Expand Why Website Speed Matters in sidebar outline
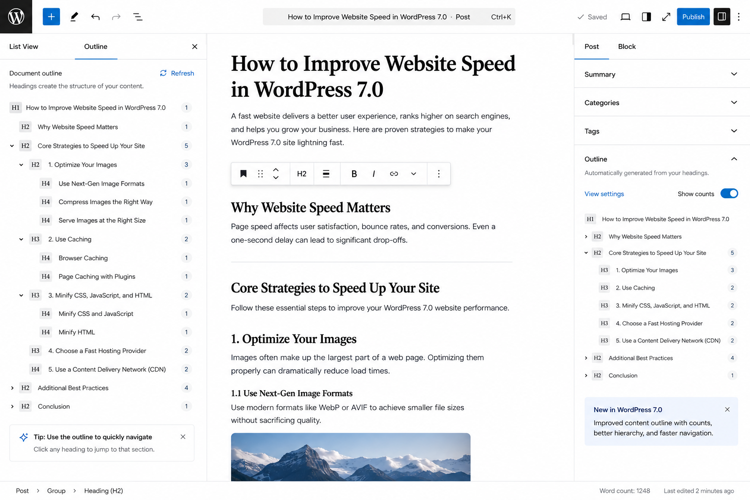 [x=586, y=237]
